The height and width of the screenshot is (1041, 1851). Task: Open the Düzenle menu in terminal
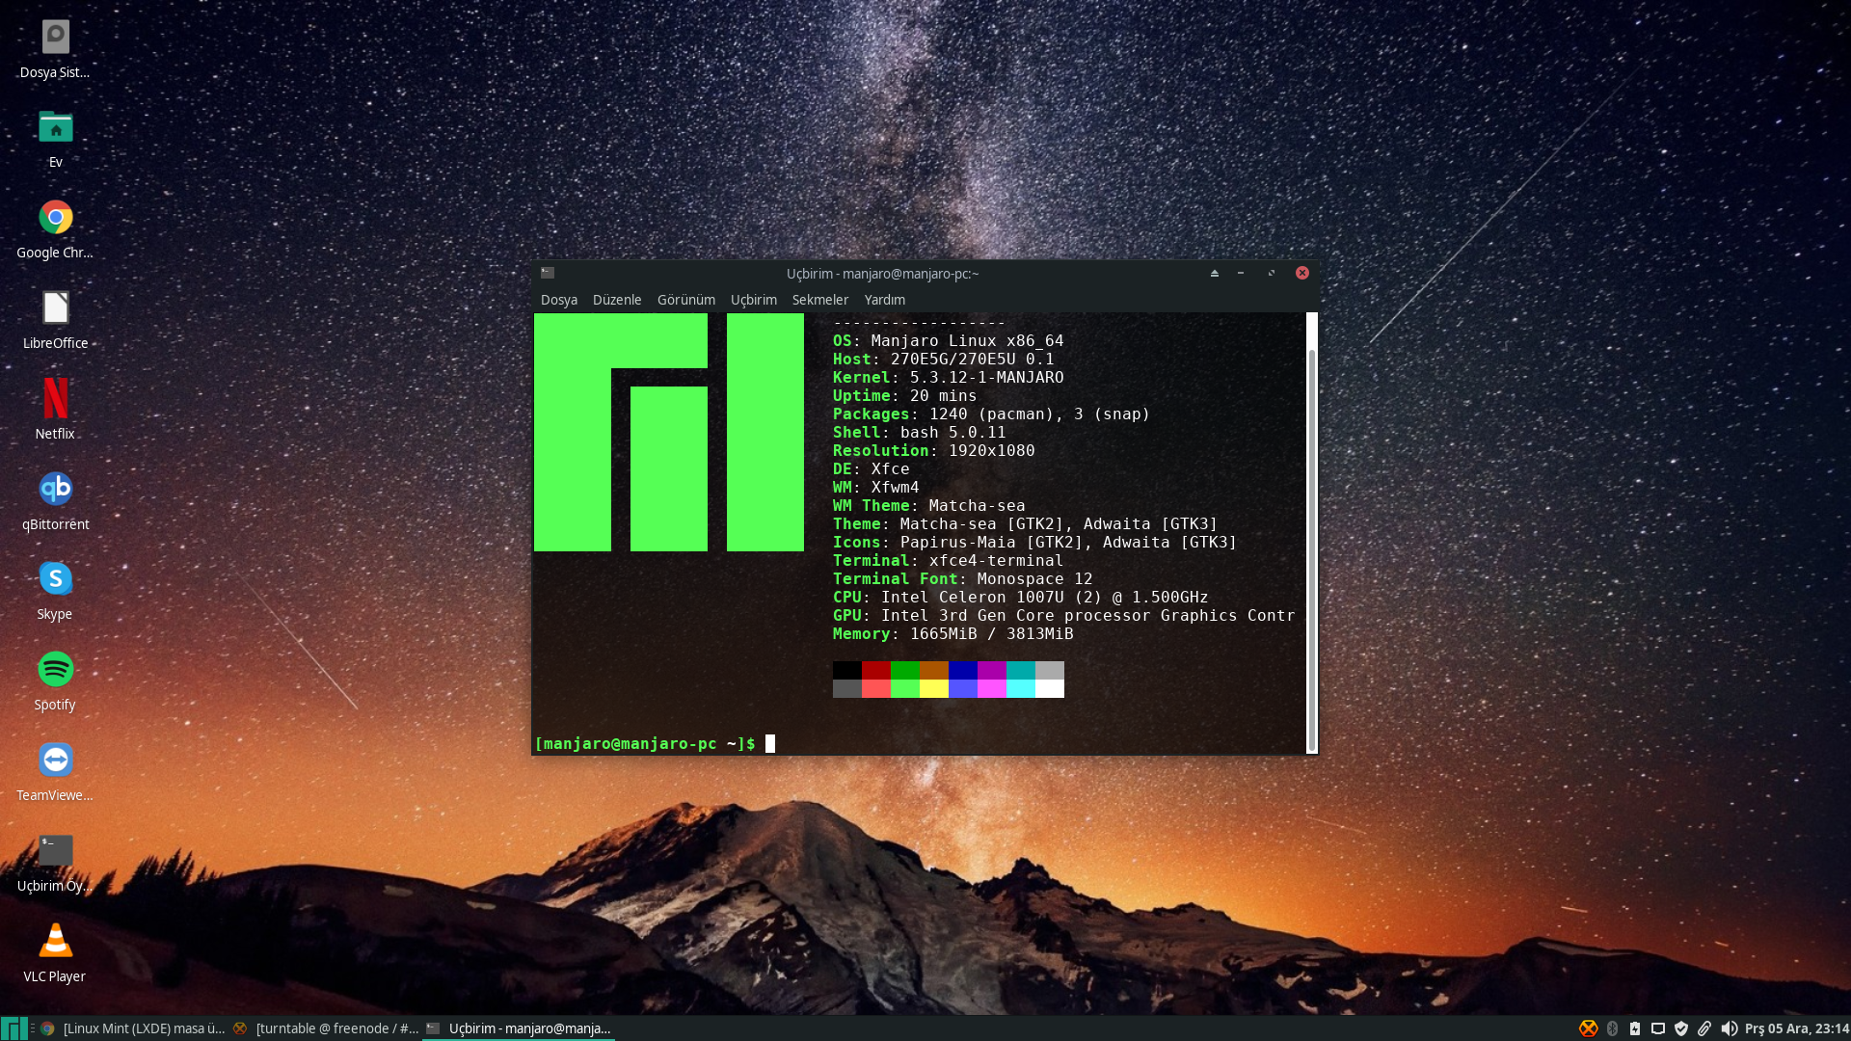tap(617, 300)
